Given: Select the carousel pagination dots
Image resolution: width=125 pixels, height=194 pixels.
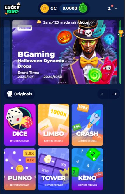Looking at the screenshot, I should click(62, 83).
